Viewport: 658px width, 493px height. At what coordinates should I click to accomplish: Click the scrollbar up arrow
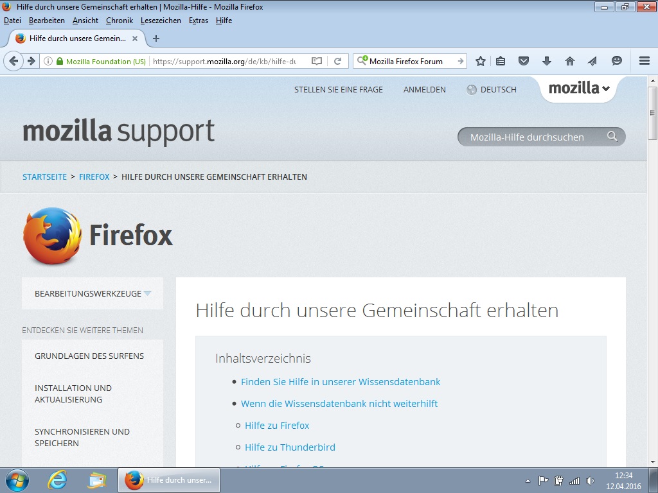tap(653, 80)
